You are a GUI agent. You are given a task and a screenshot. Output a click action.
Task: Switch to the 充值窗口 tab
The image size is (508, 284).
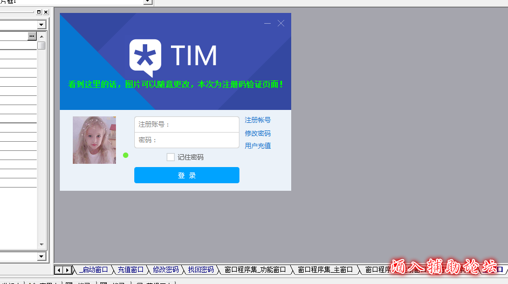click(x=131, y=270)
